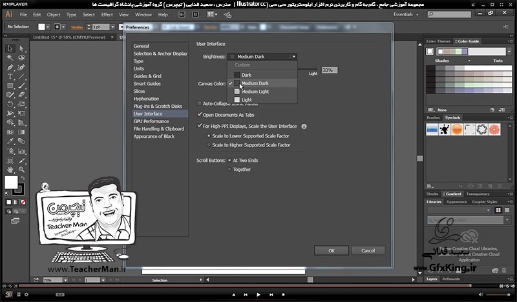Select the Free Transform tool

point(21,114)
